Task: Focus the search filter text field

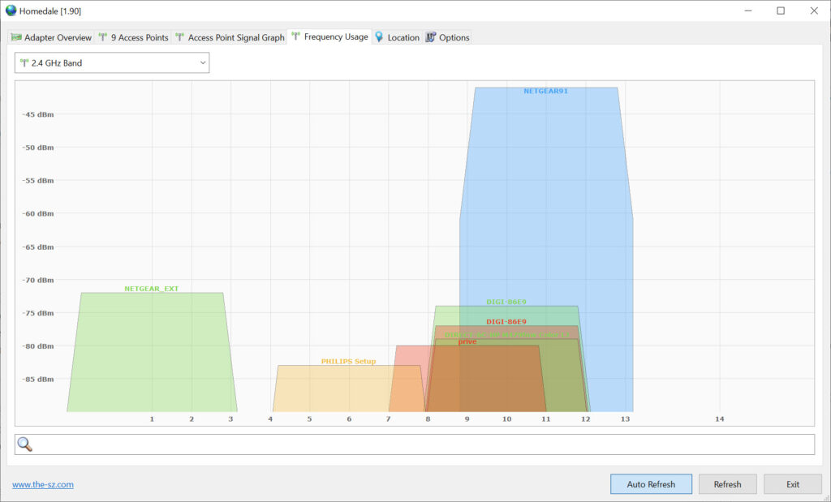Action: pyautogui.click(x=415, y=444)
